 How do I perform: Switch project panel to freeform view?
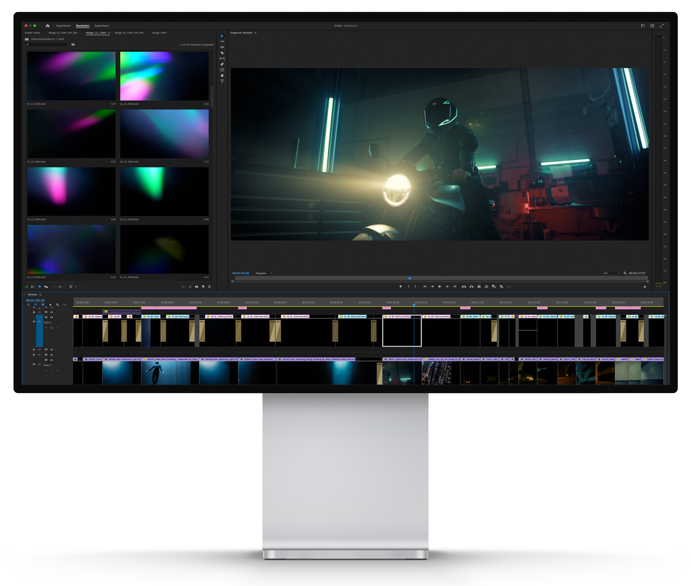coord(45,287)
